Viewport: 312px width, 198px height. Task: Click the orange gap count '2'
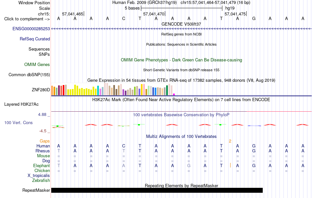[x=230, y=141]
